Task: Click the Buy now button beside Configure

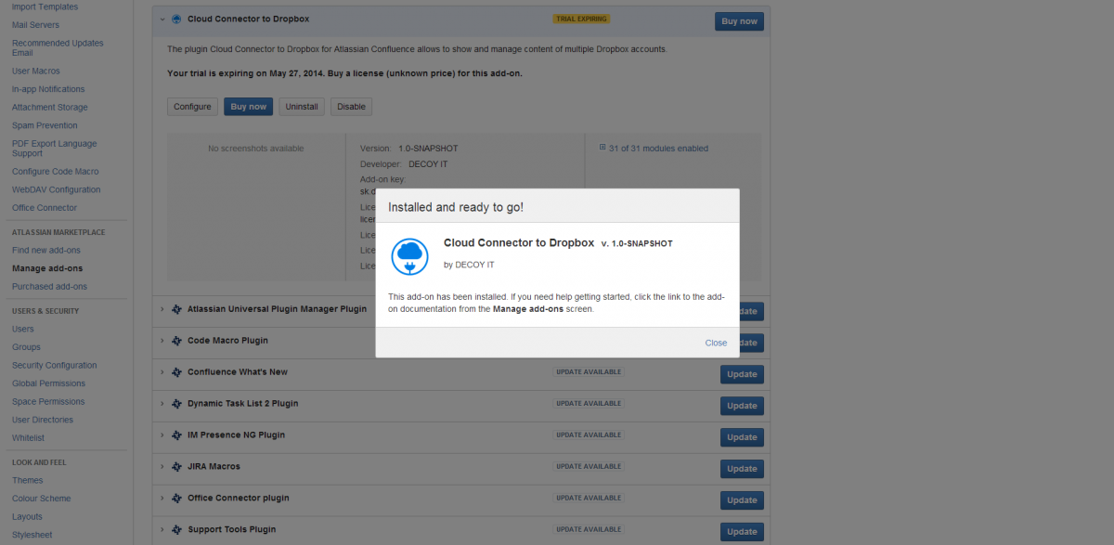Action: click(x=248, y=107)
